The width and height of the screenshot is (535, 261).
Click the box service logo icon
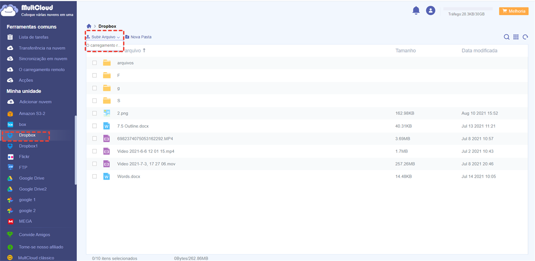tap(10, 124)
